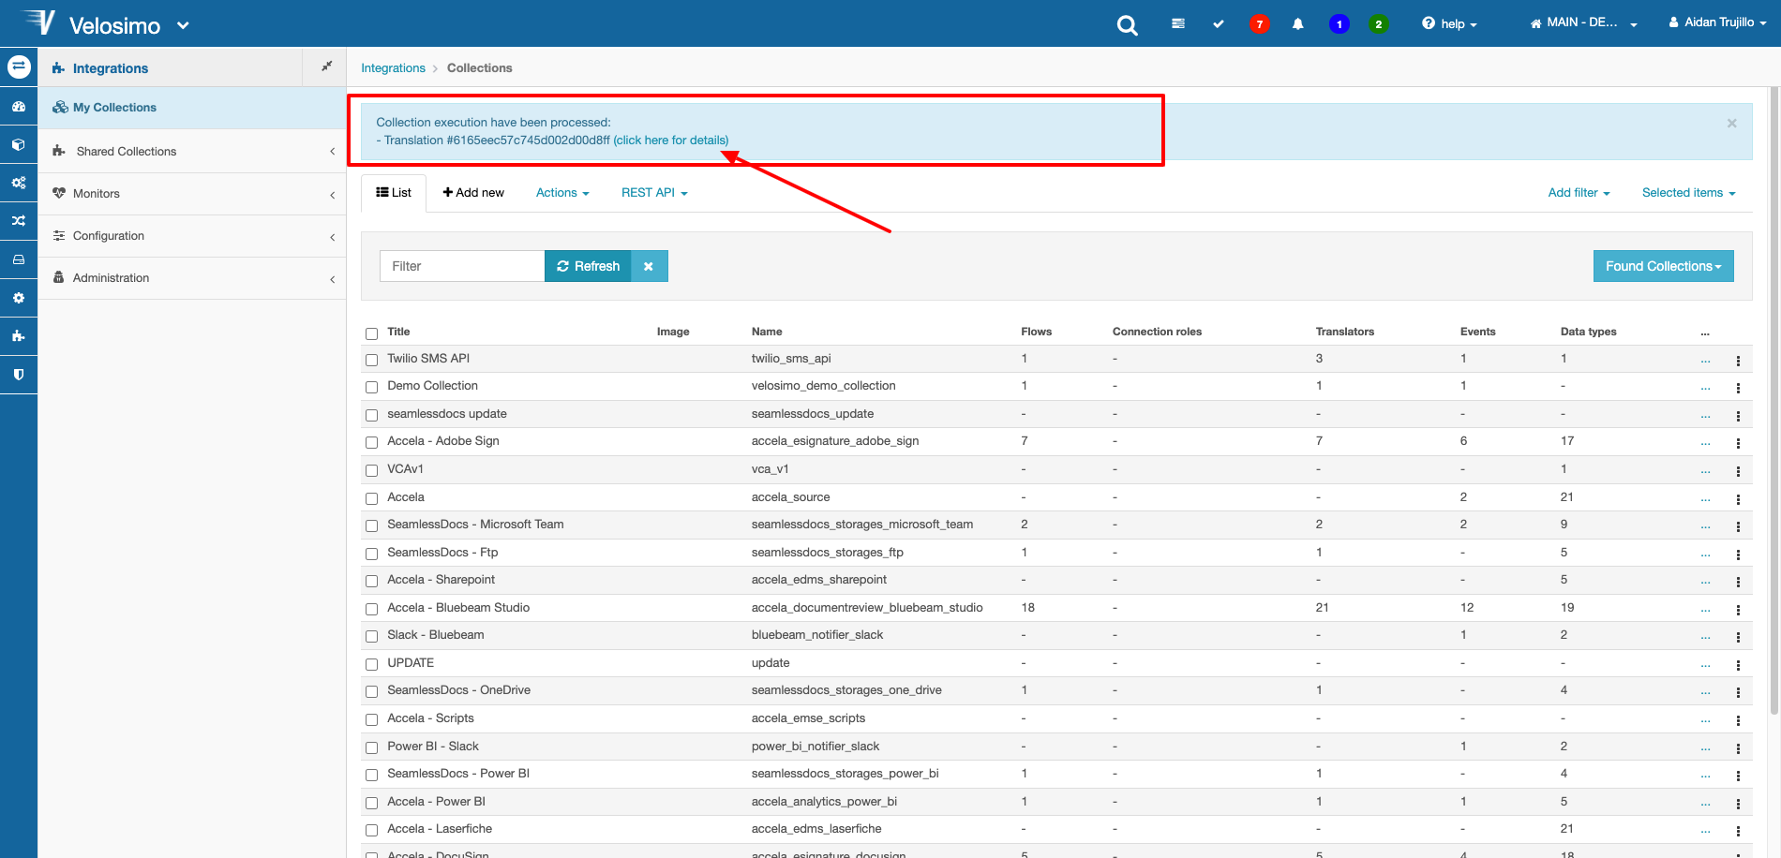Screen dimensions: 1781x858
Task: Check the Accela - Bluebeam Studio row
Action: (371, 609)
